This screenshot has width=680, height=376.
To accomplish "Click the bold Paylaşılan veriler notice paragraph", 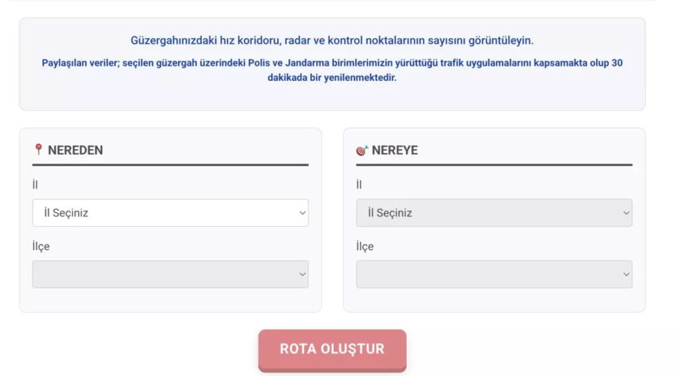I will (x=332, y=70).
